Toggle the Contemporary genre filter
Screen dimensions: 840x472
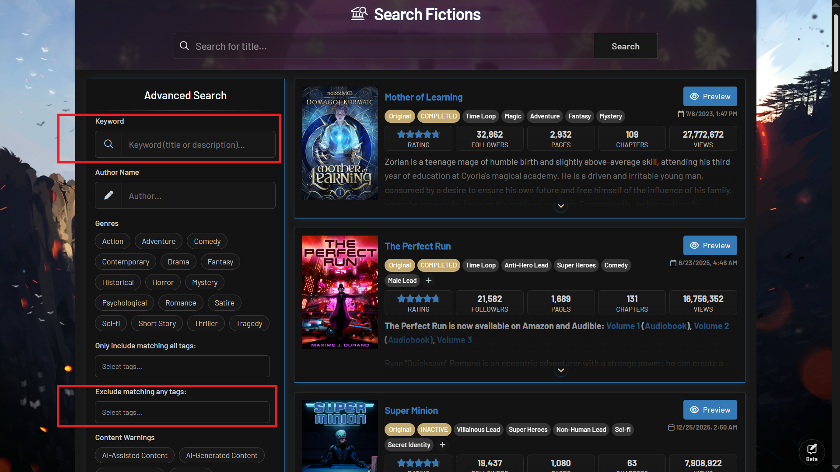point(126,262)
